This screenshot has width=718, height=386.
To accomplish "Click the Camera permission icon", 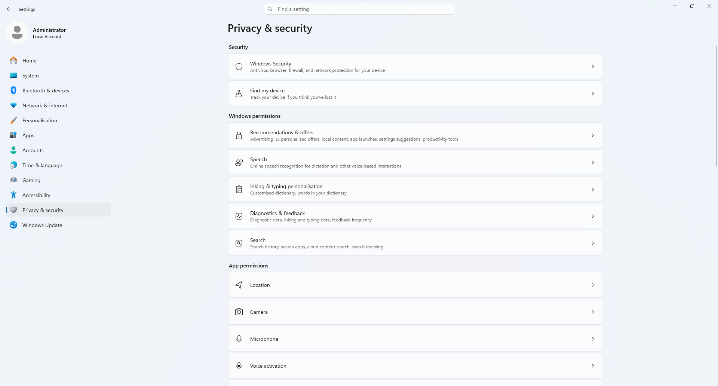I will pyautogui.click(x=239, y=312).
